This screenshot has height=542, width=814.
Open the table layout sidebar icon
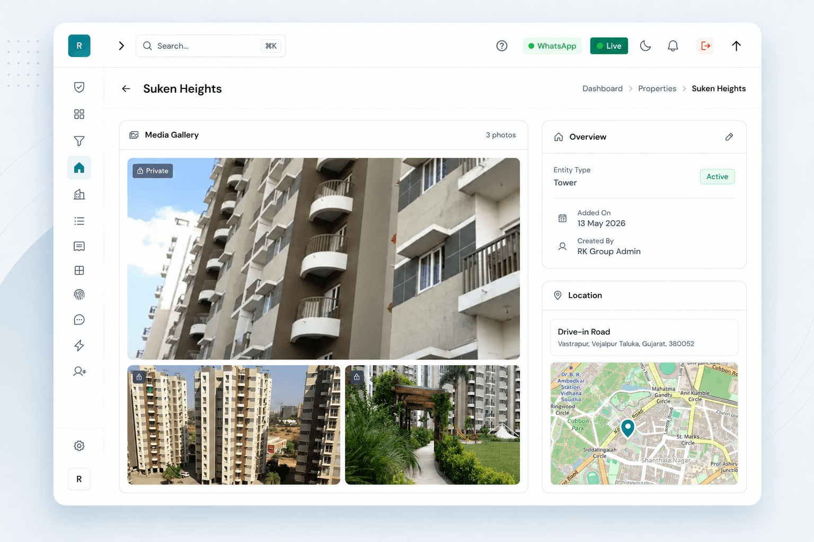(x=79, y=270)
